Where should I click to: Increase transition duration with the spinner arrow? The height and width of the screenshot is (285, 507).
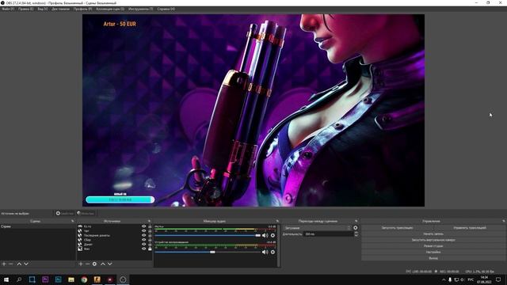356,233
